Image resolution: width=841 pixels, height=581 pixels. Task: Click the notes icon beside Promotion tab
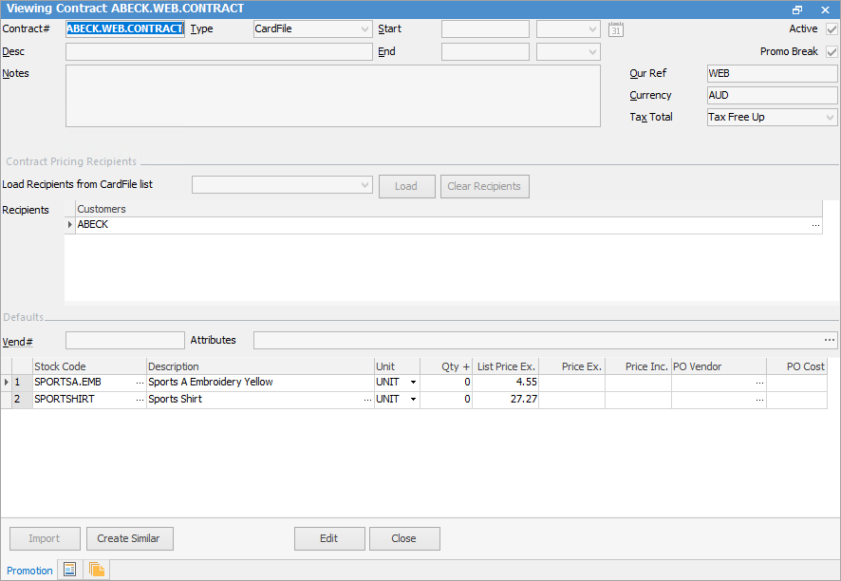click(69, 570)
